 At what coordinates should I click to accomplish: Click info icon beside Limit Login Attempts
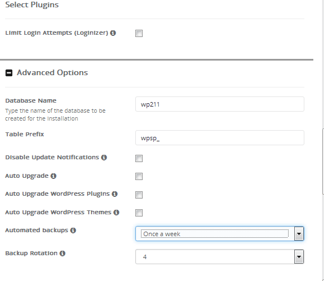[x=113, y=33]
